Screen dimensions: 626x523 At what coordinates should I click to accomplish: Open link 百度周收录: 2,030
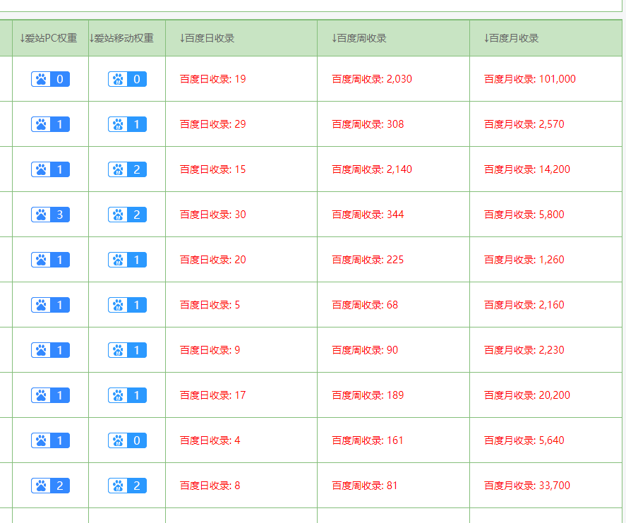pos(372,79)
